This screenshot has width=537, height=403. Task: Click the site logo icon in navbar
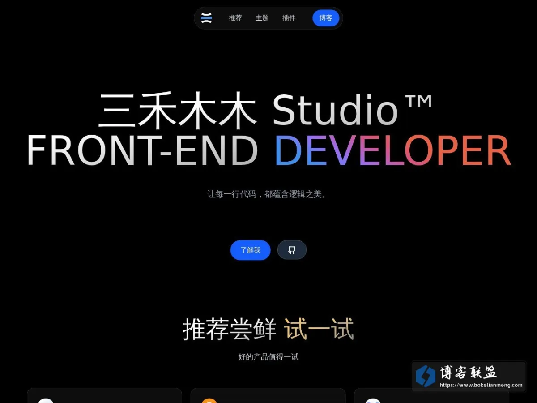tap(206, 18)
